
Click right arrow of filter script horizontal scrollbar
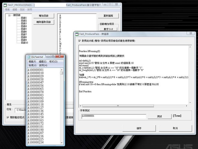[187, 106]
